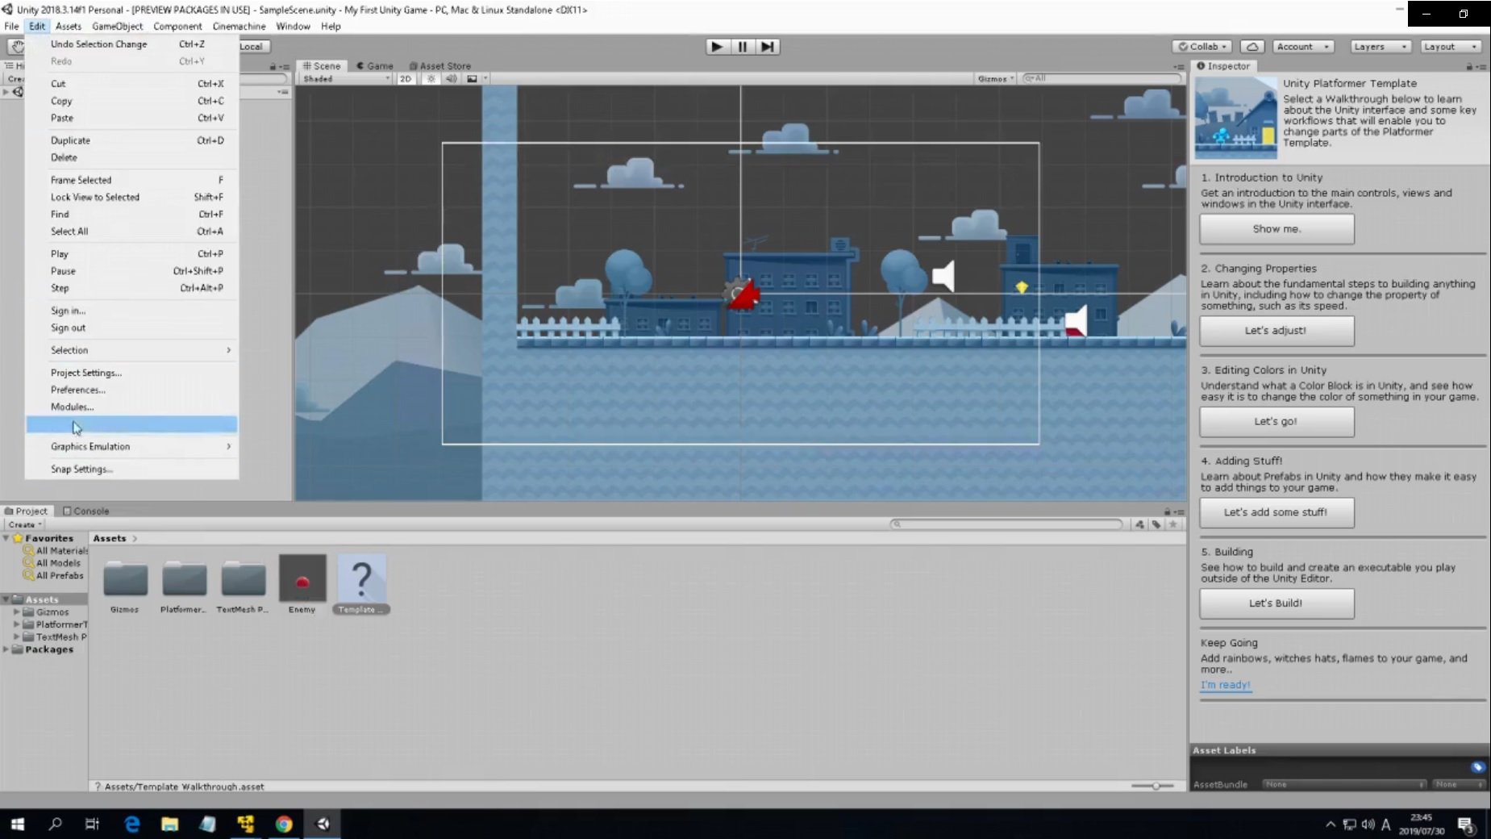Choose Project Settings... from Edit menu
The image size is (1491, 839).
tap(132, 373)
